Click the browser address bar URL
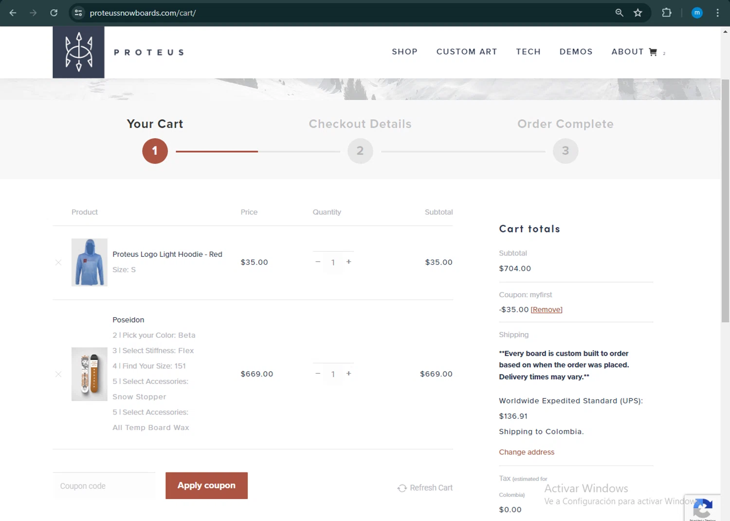 [143, 13]
